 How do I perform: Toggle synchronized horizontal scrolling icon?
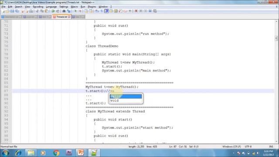[x=91, y=11]
